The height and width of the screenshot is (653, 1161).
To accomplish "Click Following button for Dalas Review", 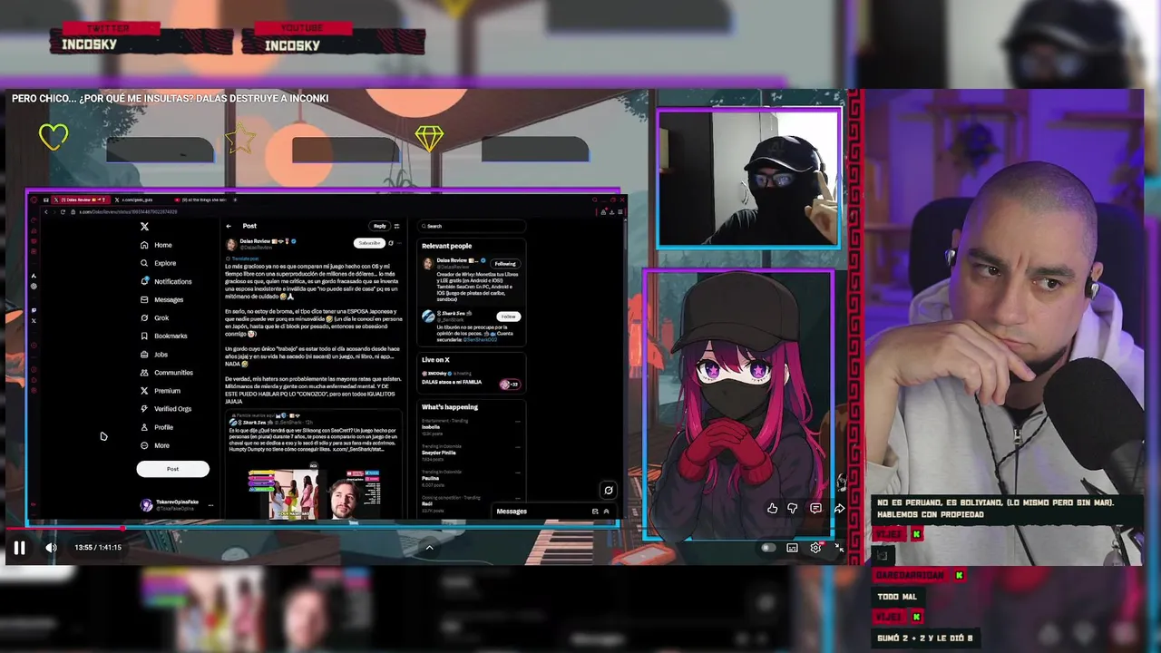I will (x=505, y=264).
